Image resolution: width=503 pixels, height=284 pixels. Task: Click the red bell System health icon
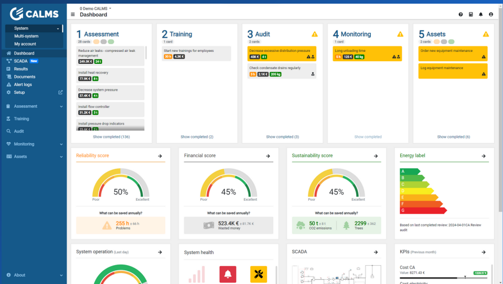(228, 274)
